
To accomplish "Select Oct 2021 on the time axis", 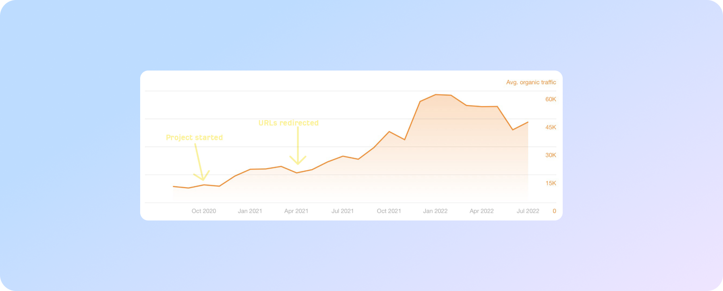I will pos(389,211).
